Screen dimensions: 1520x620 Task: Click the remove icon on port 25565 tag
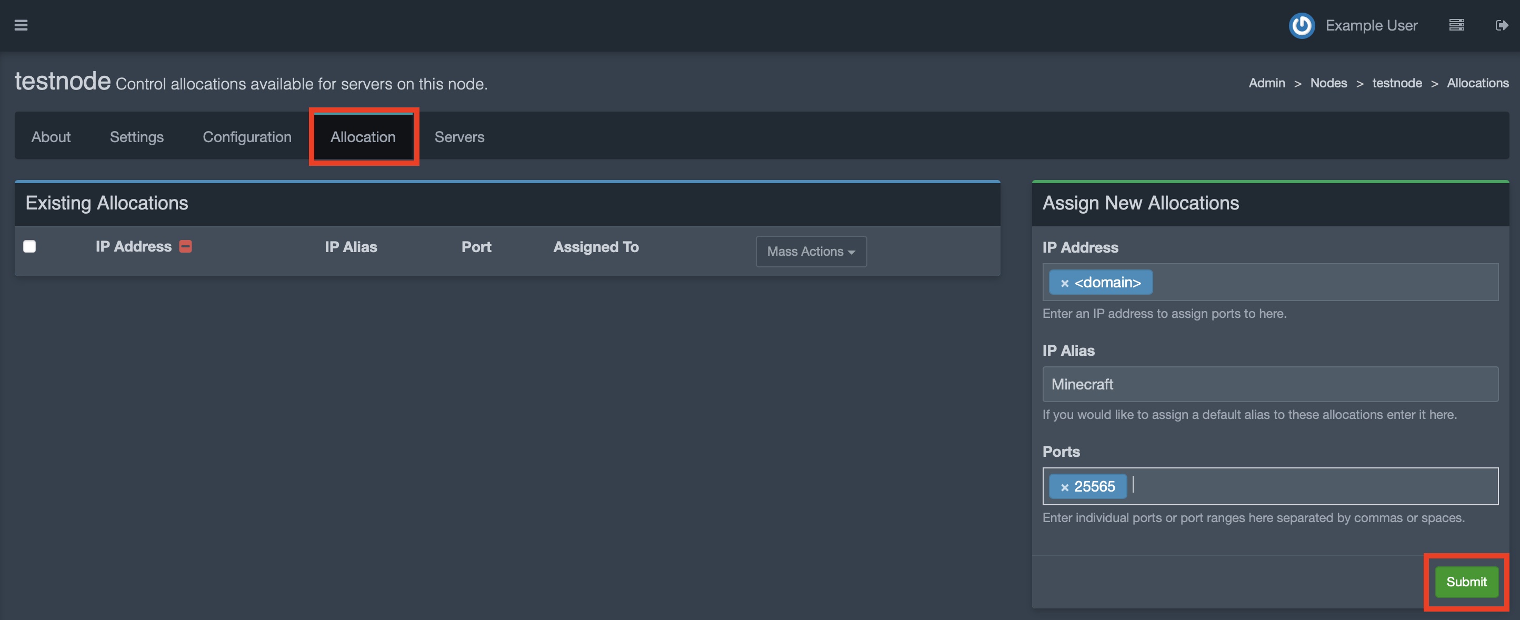tap(1063, 486)
